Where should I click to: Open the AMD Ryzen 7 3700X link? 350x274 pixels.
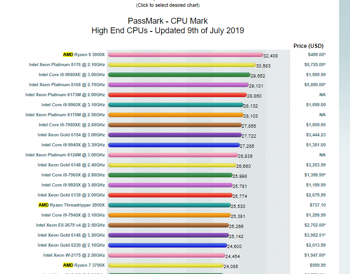point(84,265)
